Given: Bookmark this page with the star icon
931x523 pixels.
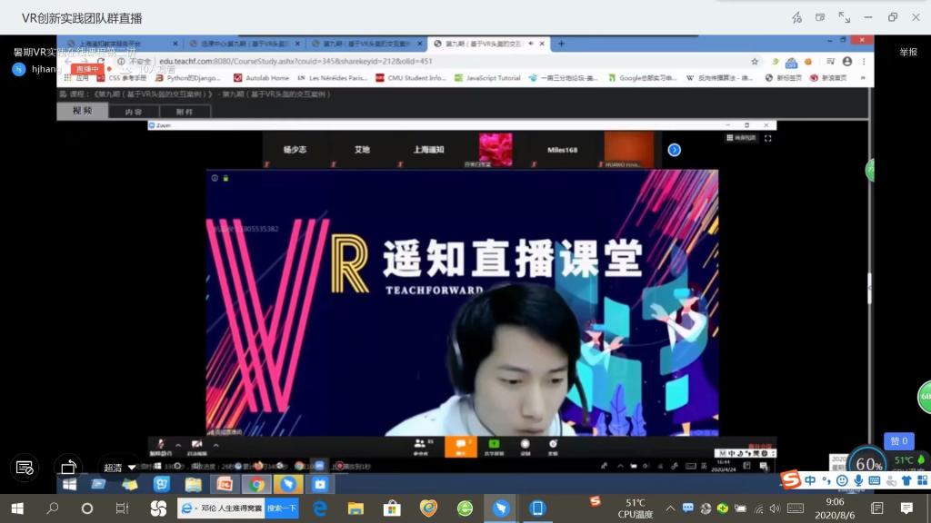Looking at the screenshot, I should tap(755, 61).
